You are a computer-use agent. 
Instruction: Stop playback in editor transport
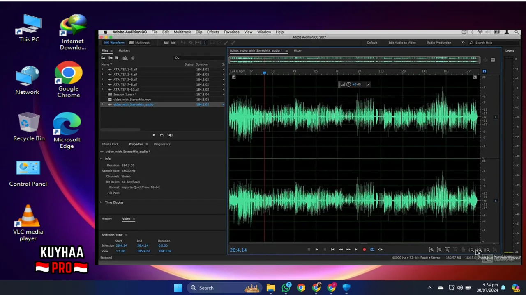(x=309, y=250)
